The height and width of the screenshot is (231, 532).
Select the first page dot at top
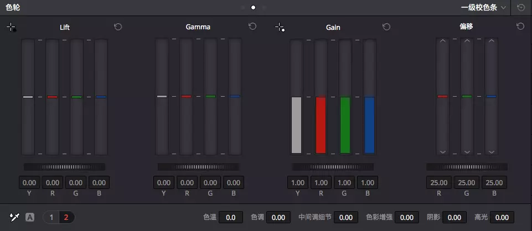(242, 8)
